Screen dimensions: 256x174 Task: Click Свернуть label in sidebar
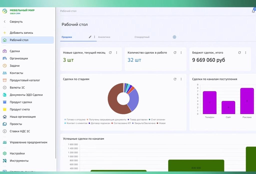pyautogui.click(x=16, y=21)
